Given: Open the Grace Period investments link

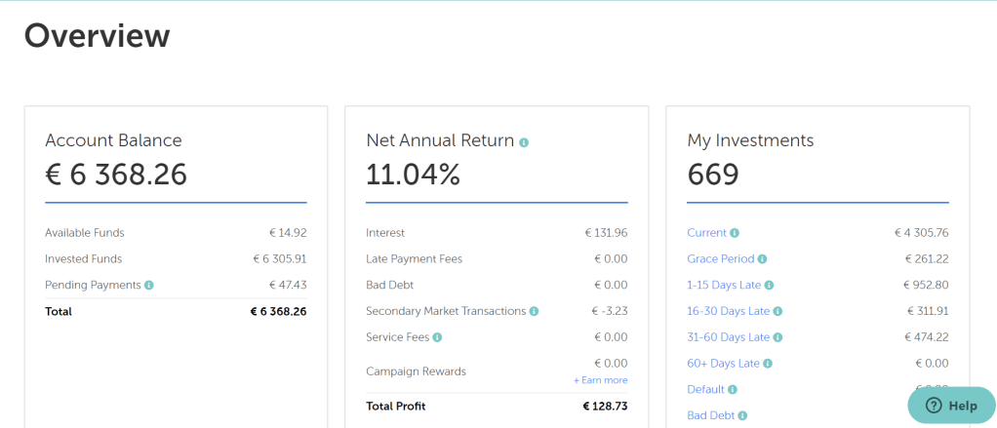Looking at the screenshot, I should coord(720,259).
